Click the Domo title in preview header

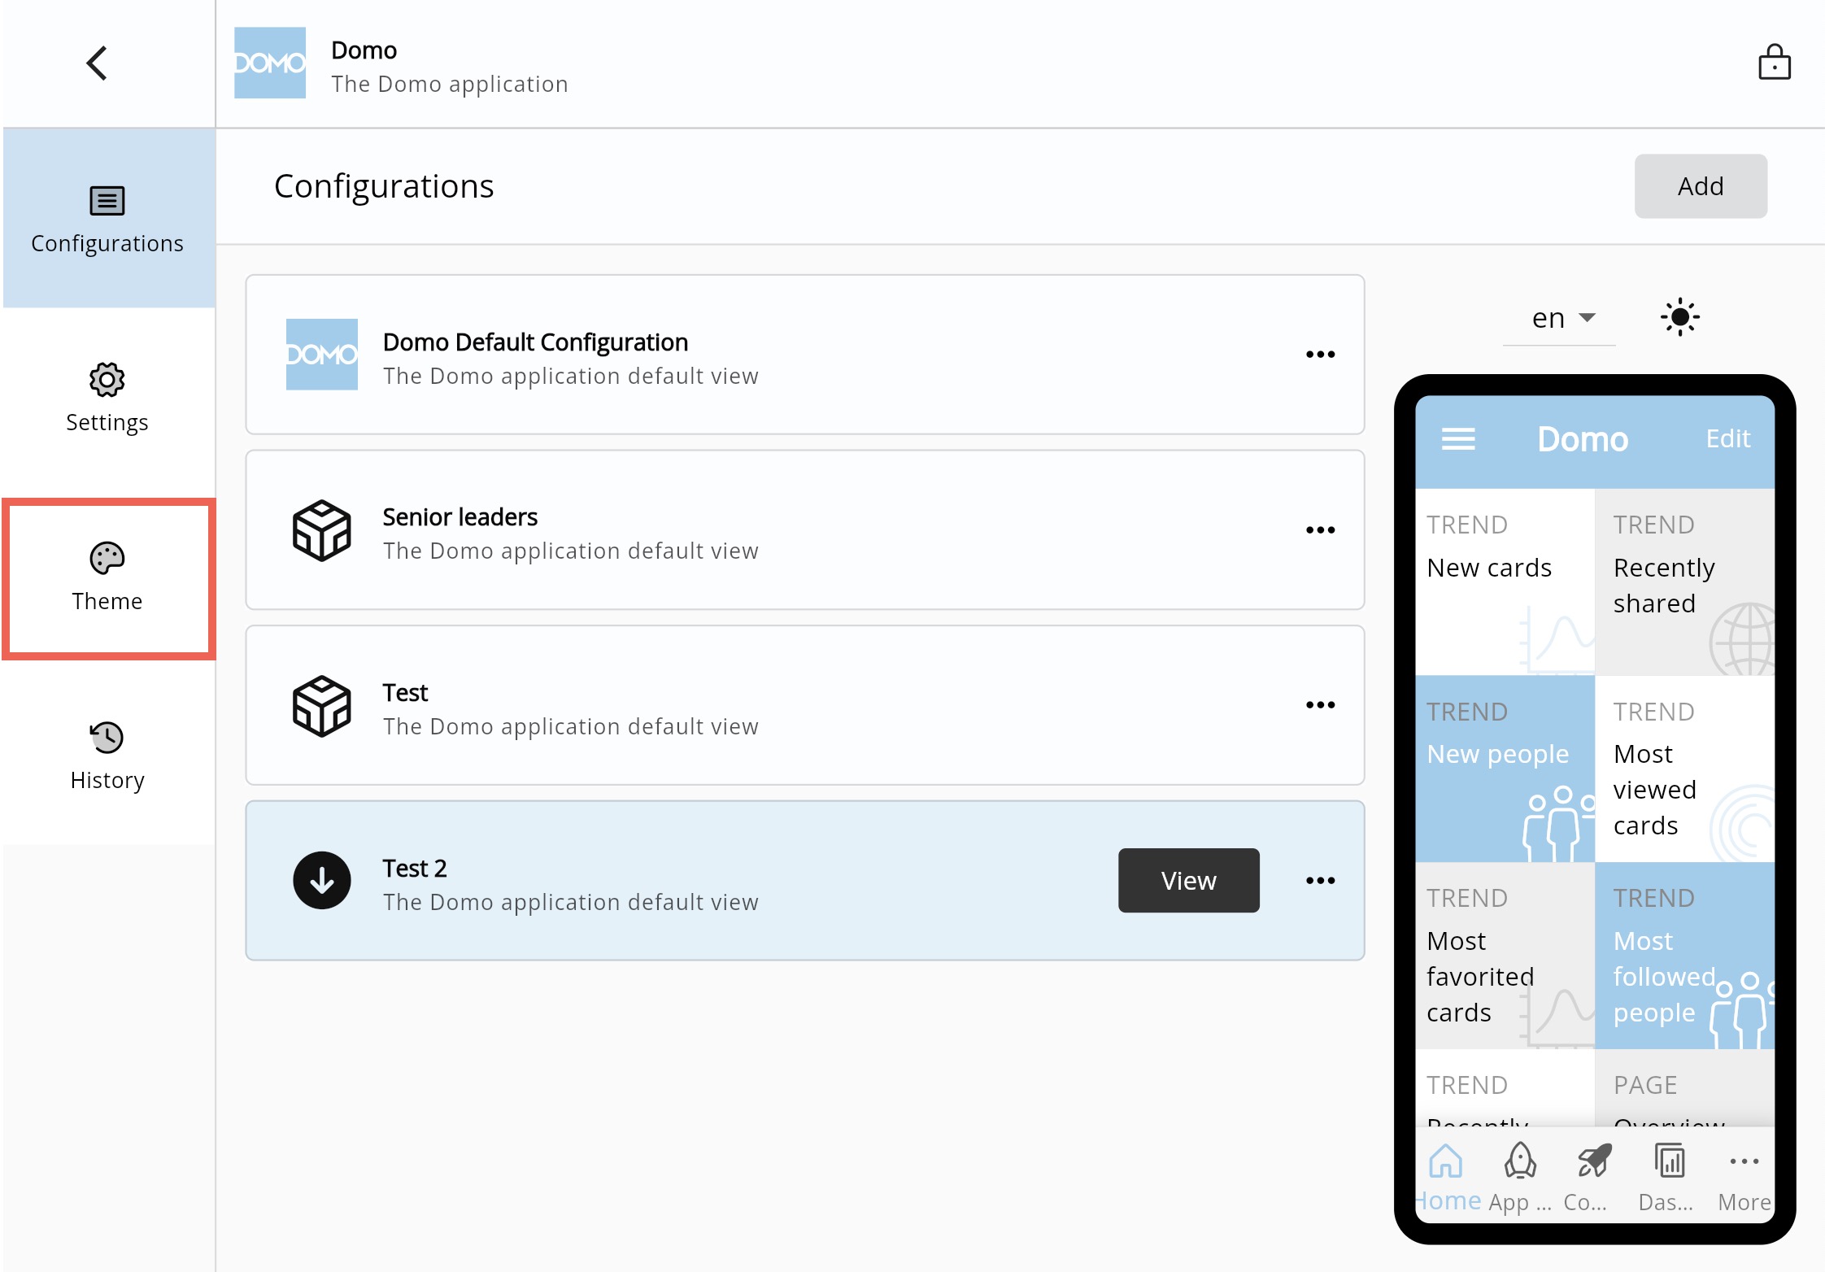1583,439
